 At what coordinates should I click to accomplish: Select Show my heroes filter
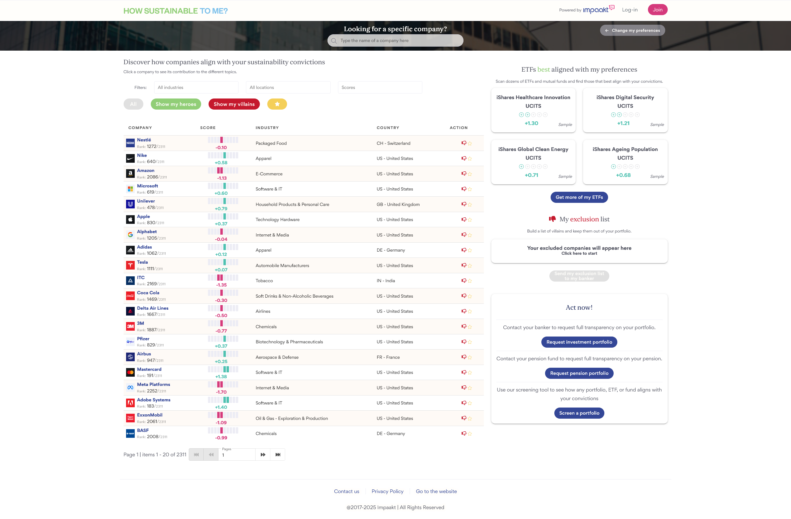pos(176,104)
